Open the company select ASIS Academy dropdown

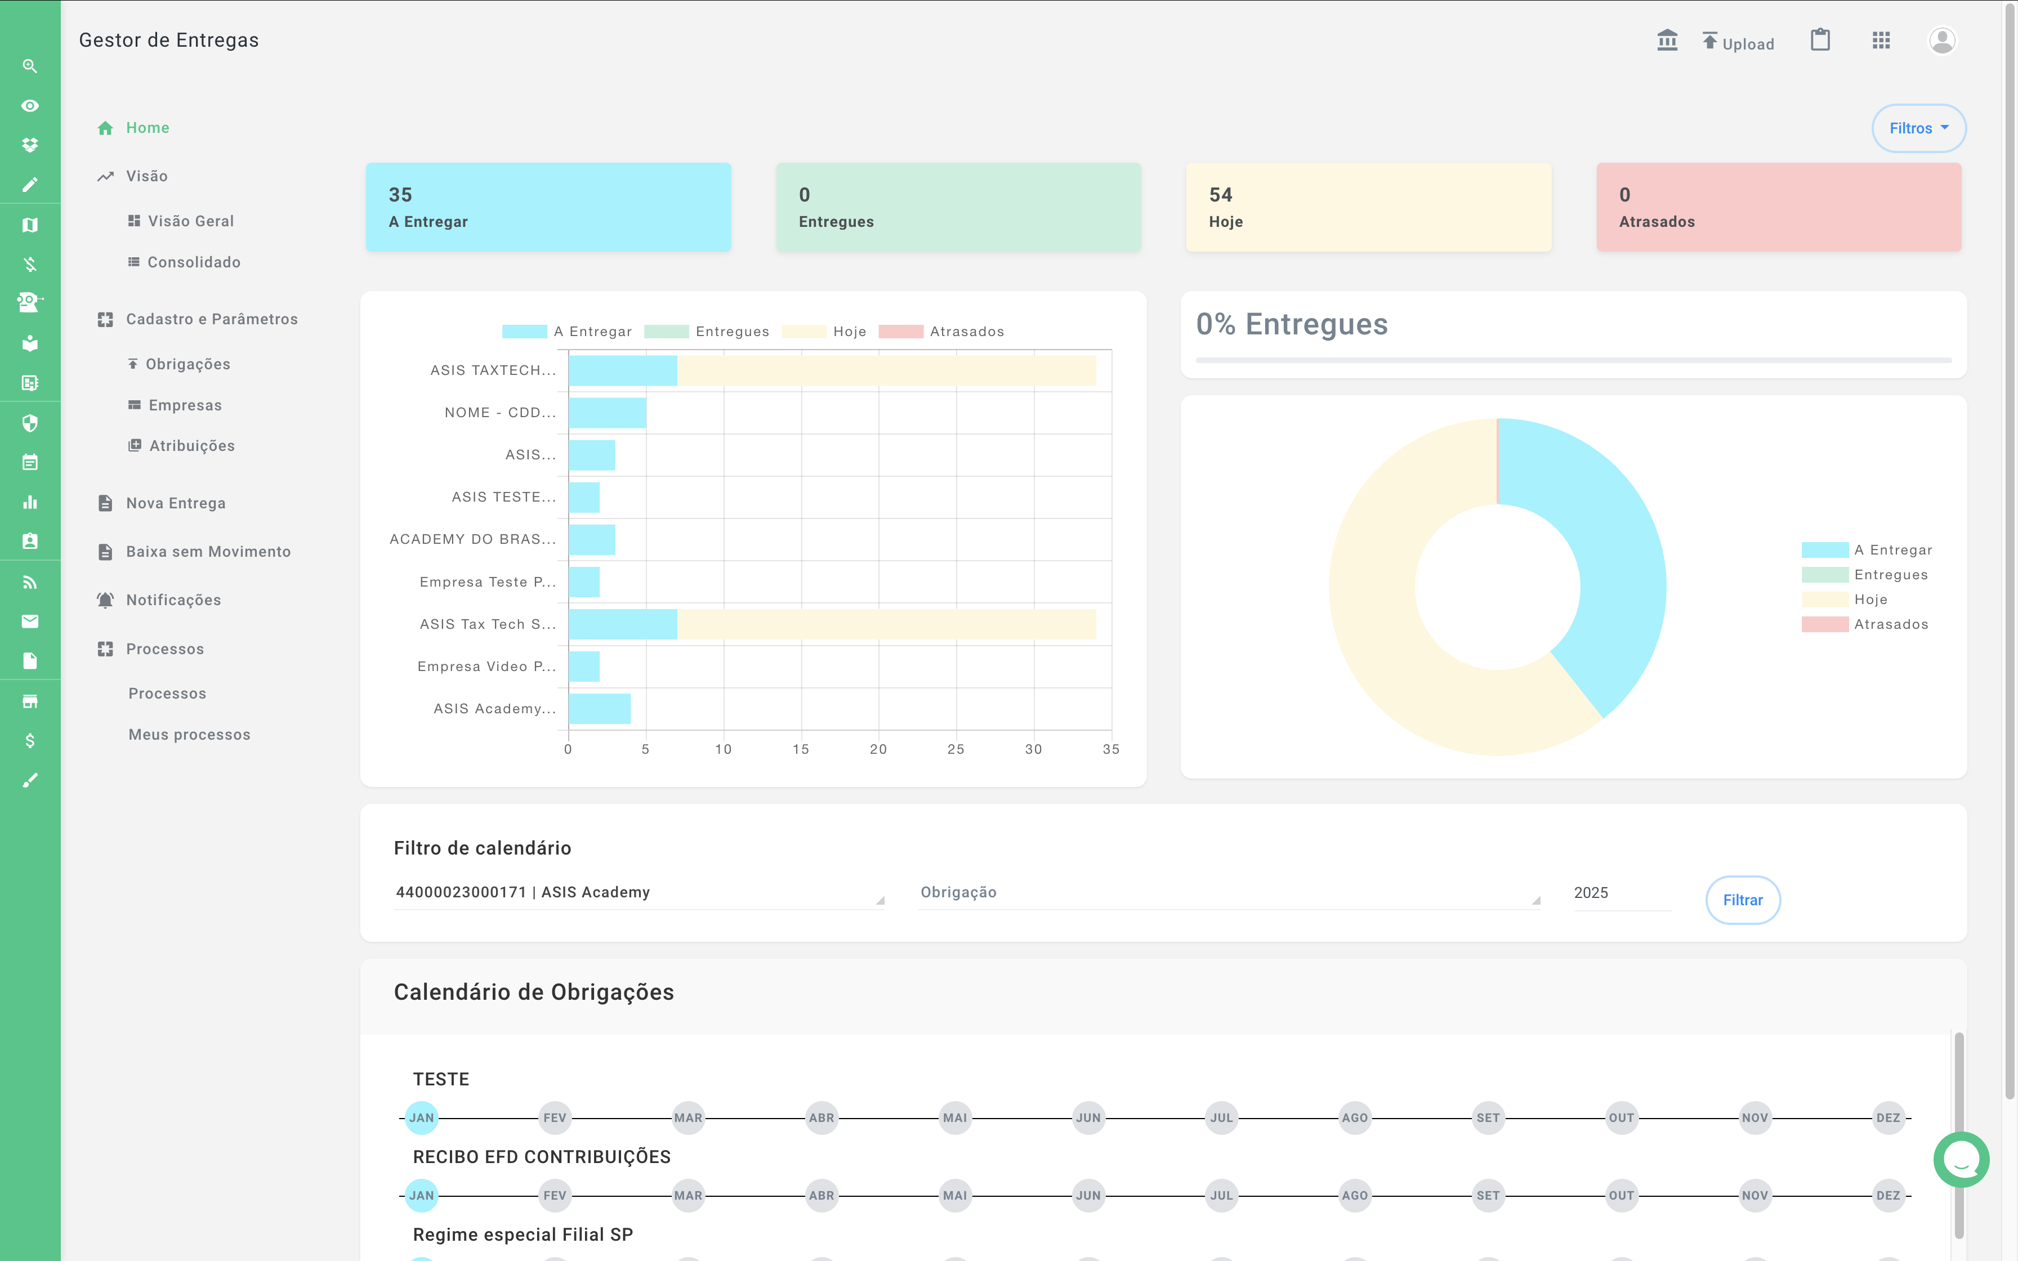[x=639, y=892]
